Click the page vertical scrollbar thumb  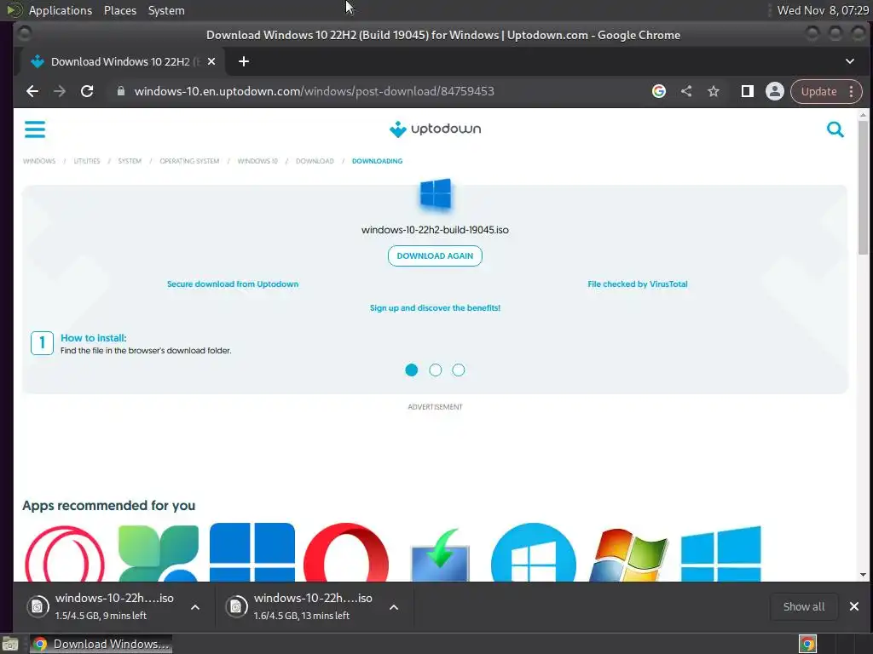pyautogui.click(x=863, y=186)
